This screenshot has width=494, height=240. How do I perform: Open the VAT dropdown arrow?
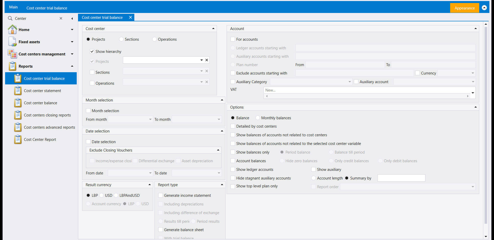point(473,93)
